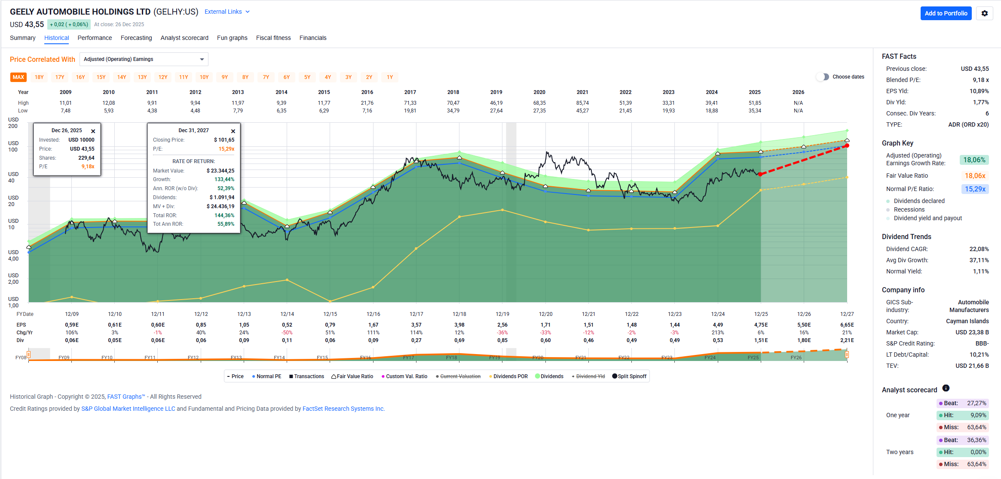Click the red 12/27 forecast endpoint marker
The height and width of the screenshot is (479, 1001).
pos(847,146)
